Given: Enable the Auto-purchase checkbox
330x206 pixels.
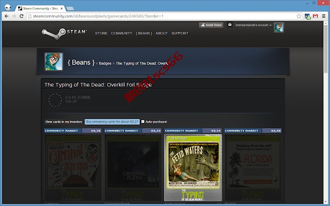Looking at the screenshot, I should click(x=143, y=122).
